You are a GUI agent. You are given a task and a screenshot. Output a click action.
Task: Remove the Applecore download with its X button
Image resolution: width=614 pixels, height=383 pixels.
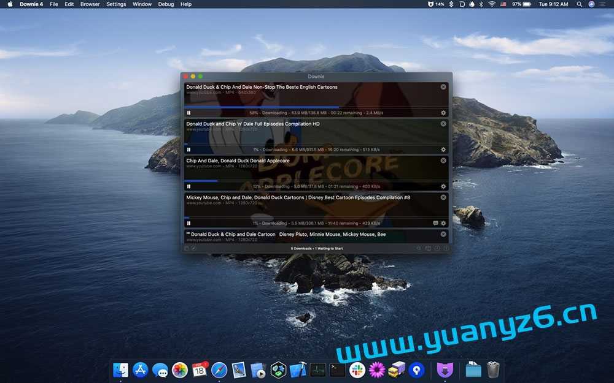point(443,161)
